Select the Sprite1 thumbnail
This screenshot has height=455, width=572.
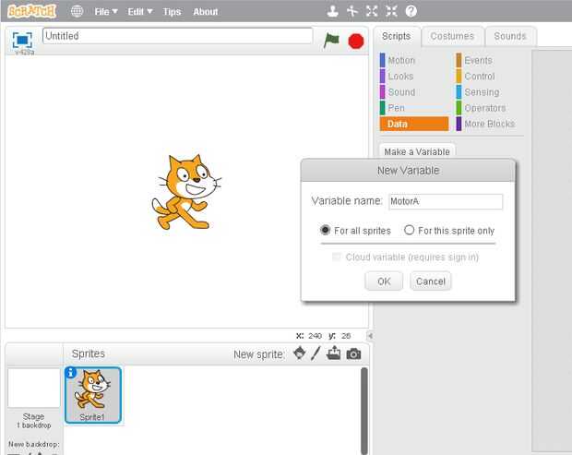[93, 395]
